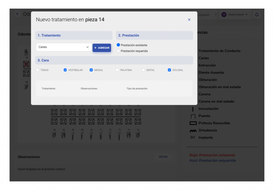The height and width of the screenshot is (190, 274).
Task: Click EDITAR in Observaciones section
Action: tap(163, 157)
